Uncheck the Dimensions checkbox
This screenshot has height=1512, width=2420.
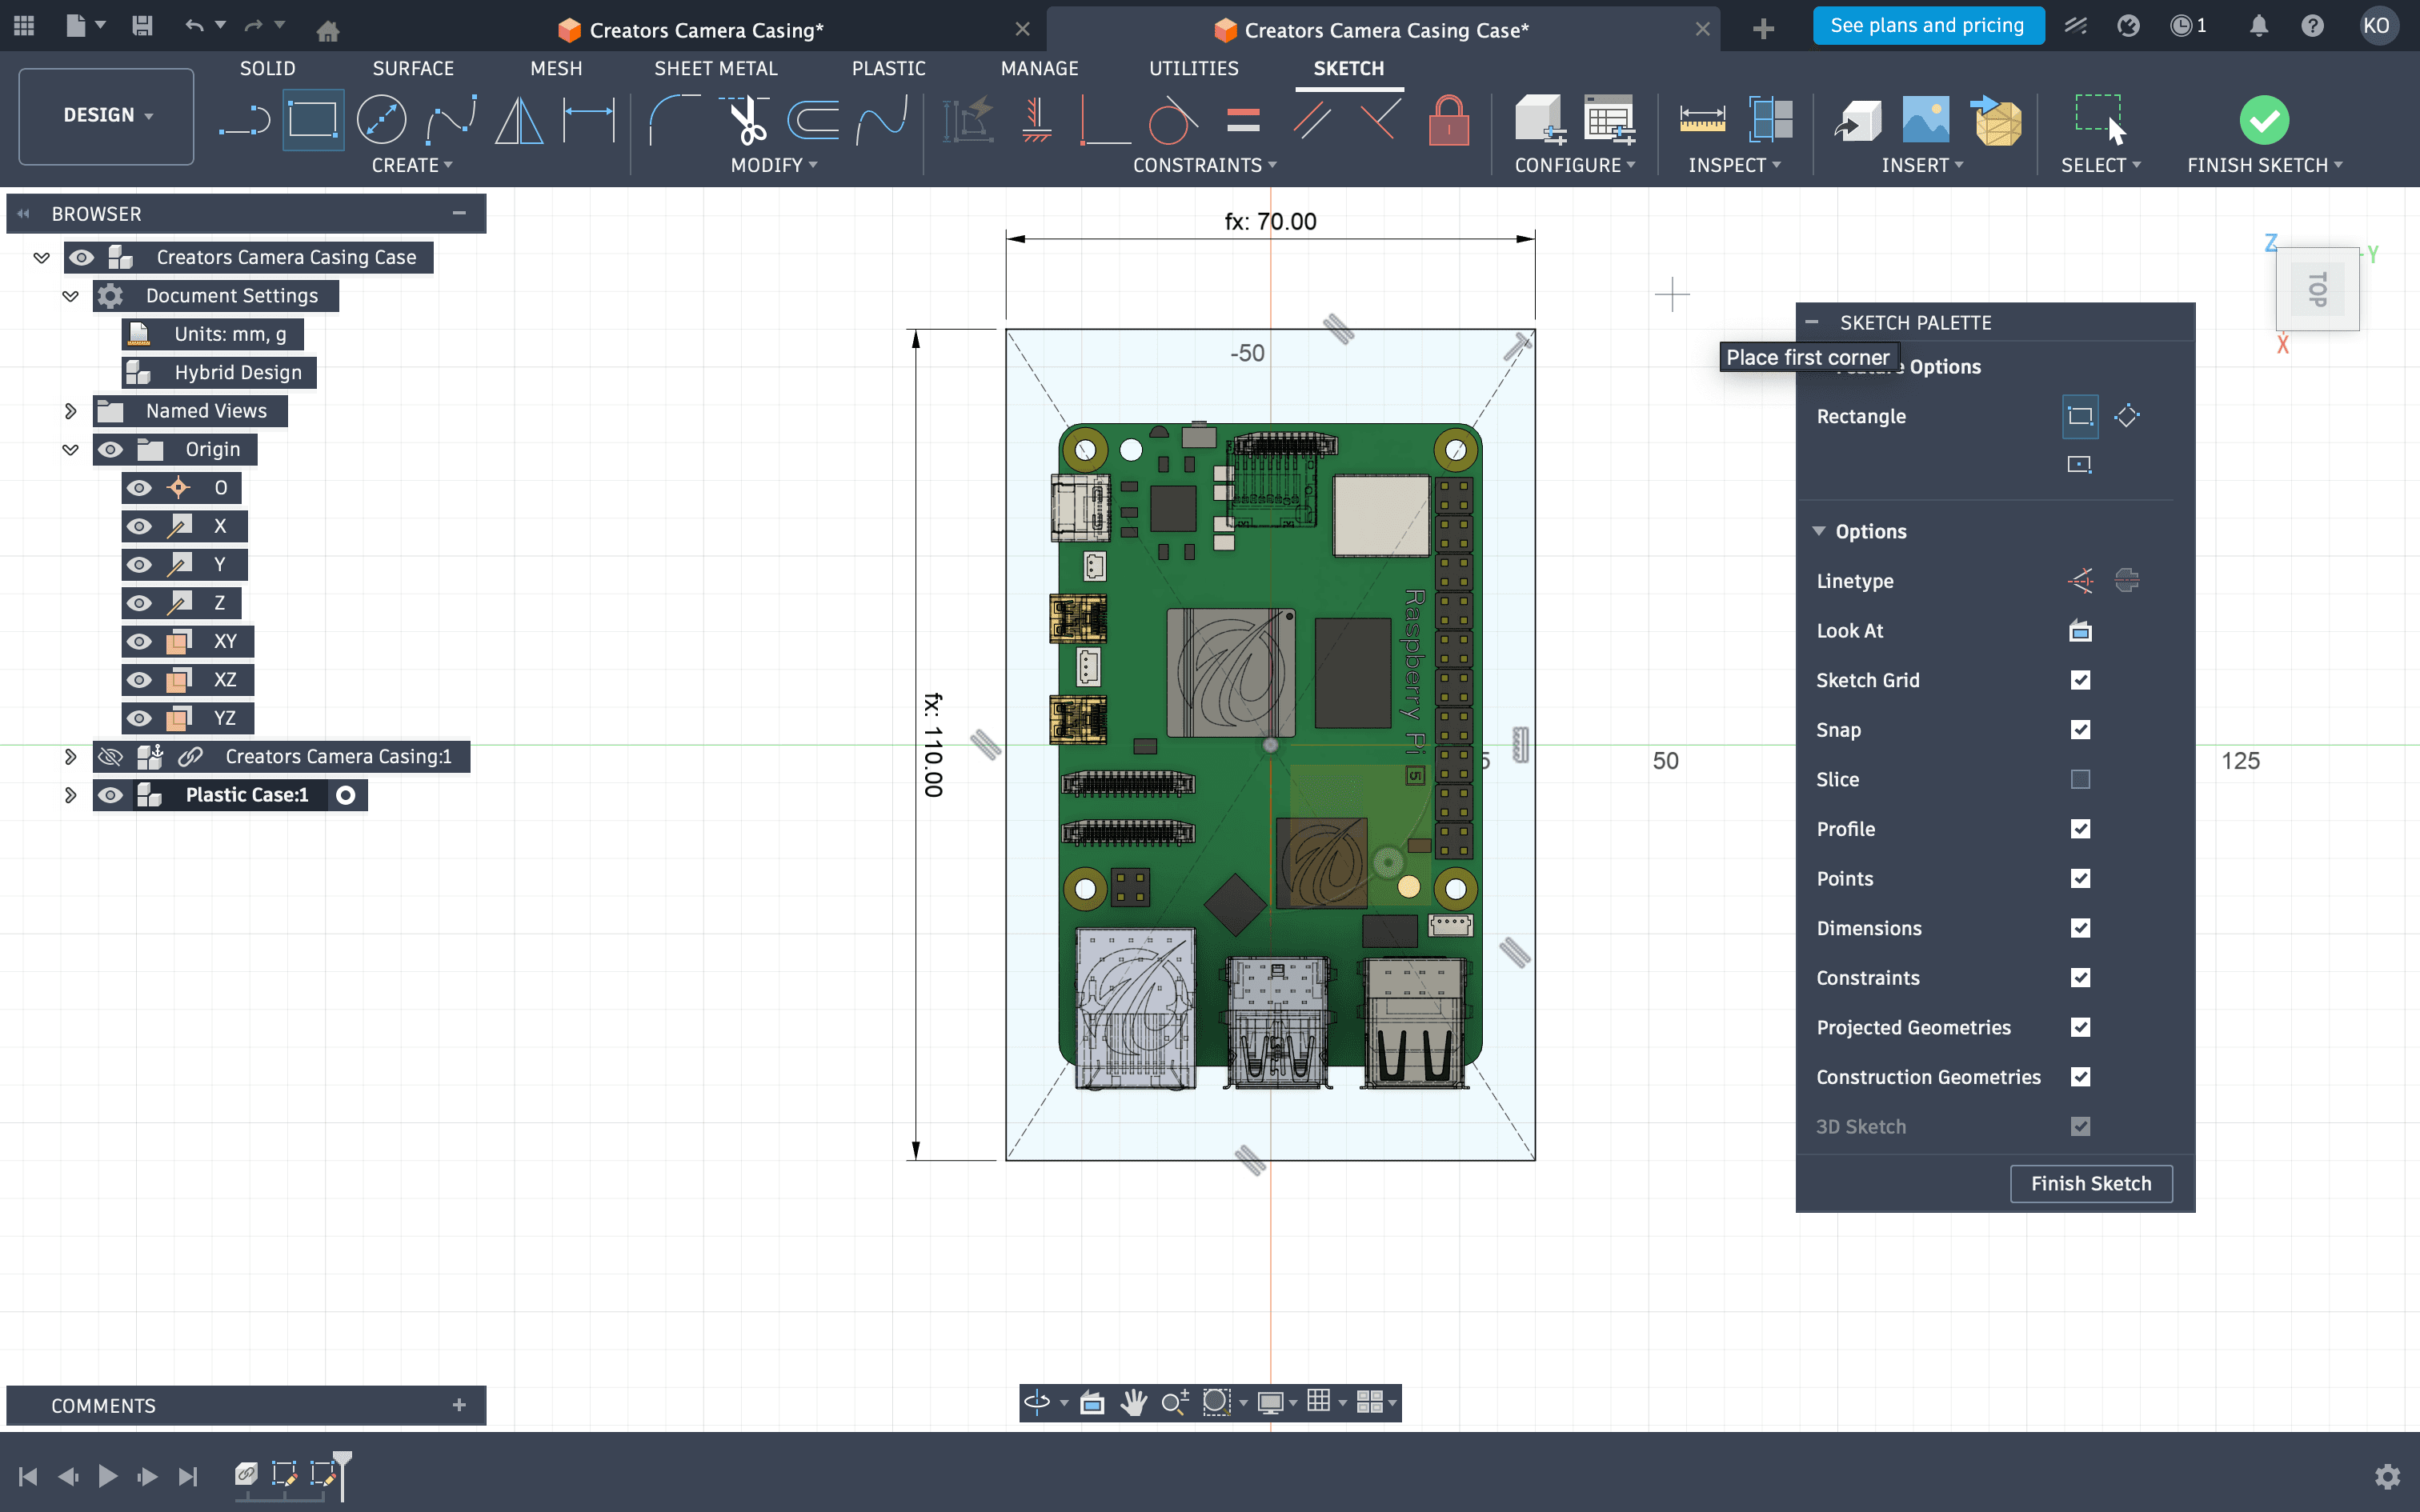click(2081, 928)
